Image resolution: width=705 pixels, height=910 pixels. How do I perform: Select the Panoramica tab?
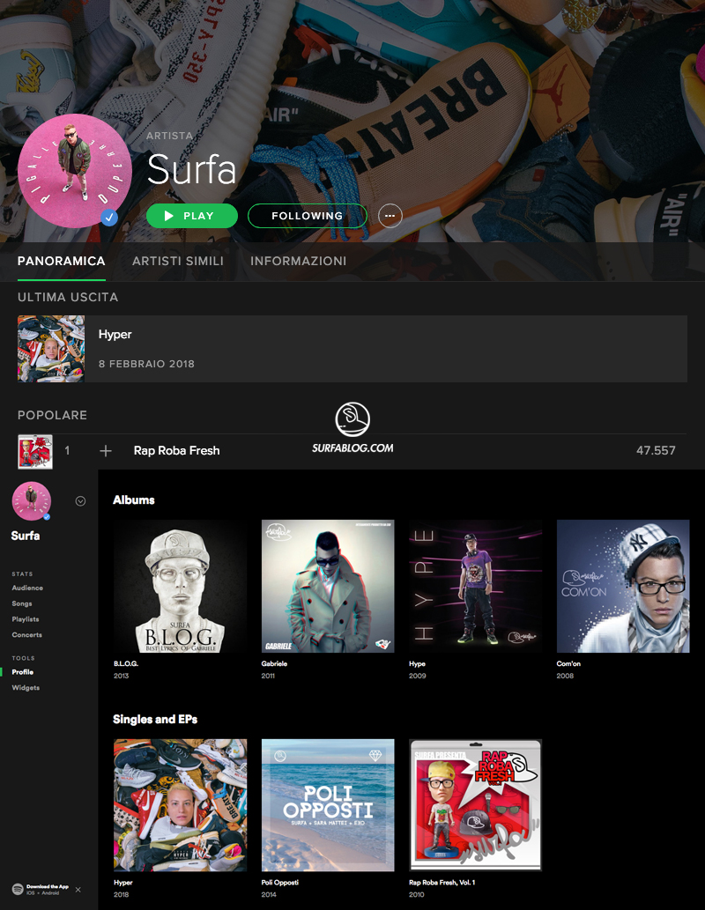pos(61,262)
